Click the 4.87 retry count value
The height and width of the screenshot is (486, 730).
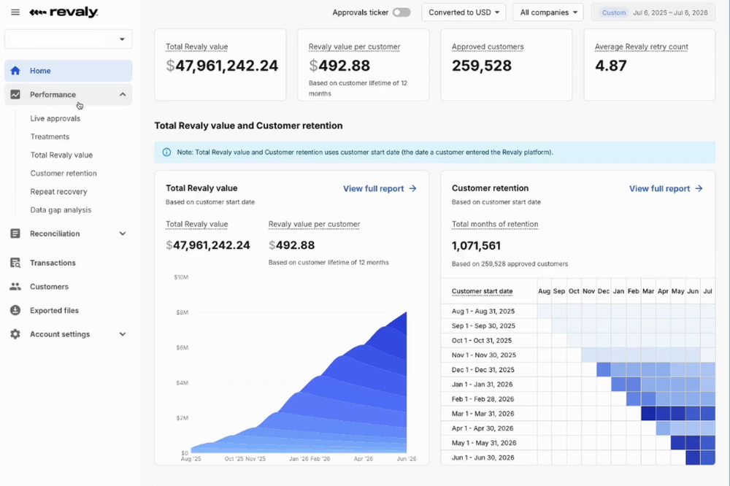611,66
